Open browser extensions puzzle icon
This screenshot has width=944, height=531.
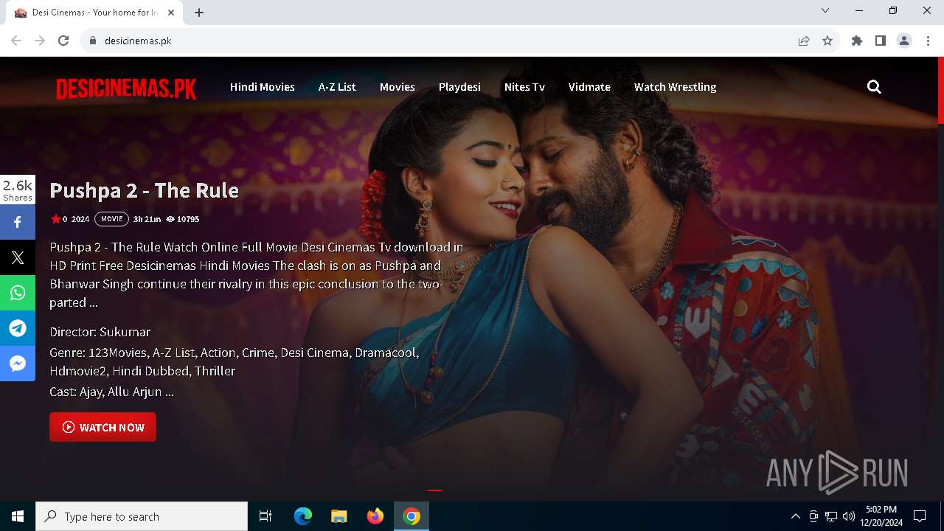[x=857, y=41]
